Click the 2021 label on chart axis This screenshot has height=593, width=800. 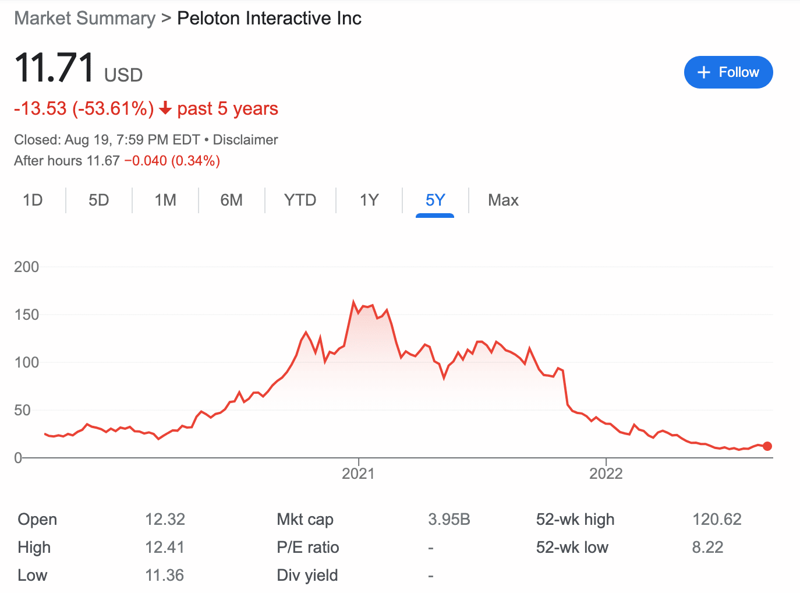click(358, 474)
